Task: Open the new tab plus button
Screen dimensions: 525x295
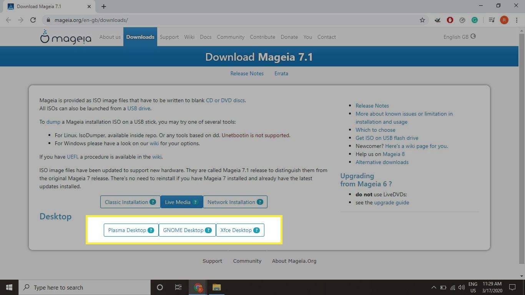Action: 104,7
